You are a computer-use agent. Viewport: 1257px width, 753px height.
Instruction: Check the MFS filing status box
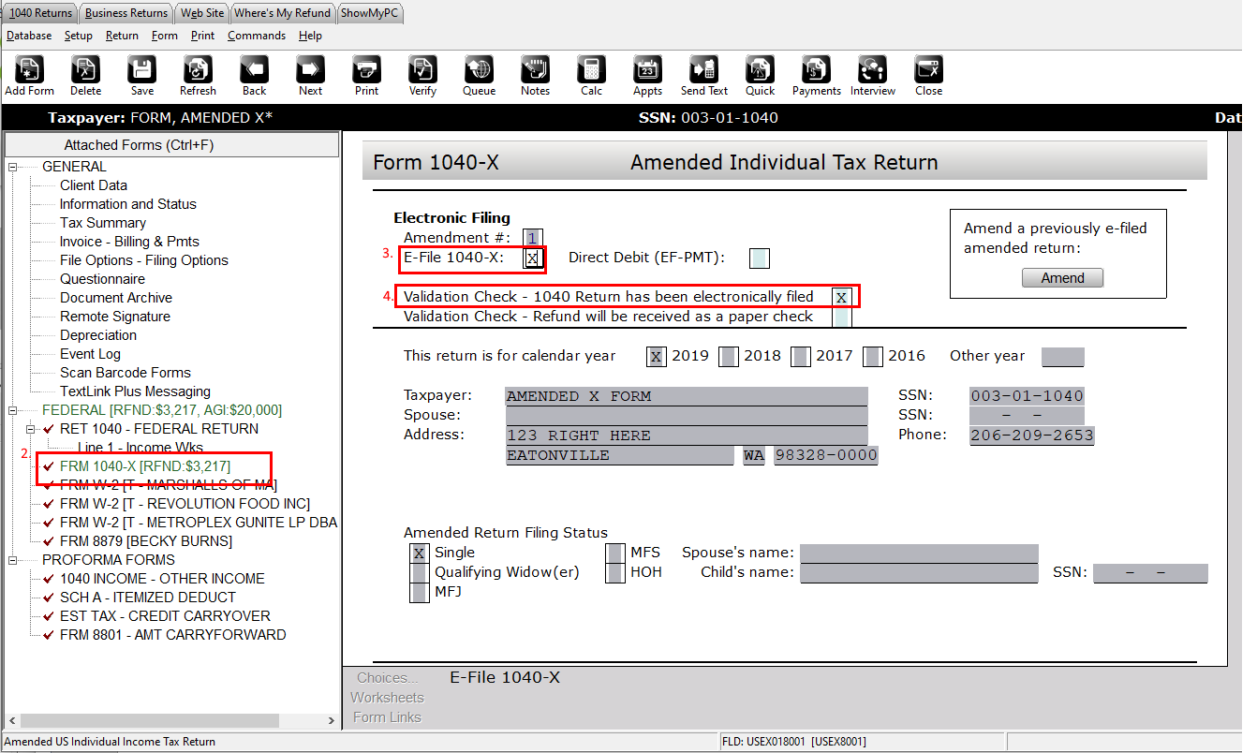click(615, 553)
